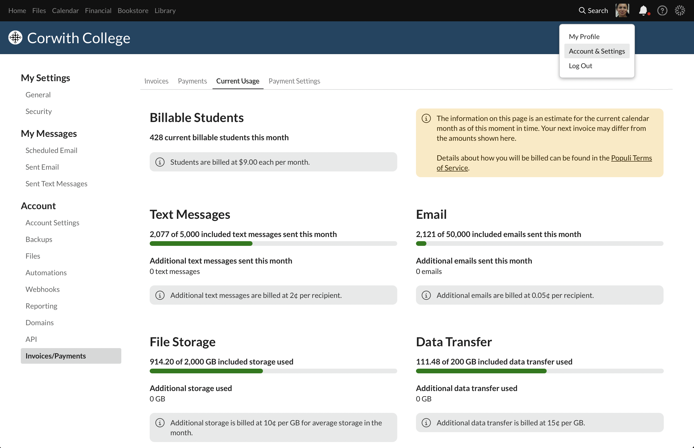
Task: Navigate to Webhooks settings
Action: (x=42, y=289)
